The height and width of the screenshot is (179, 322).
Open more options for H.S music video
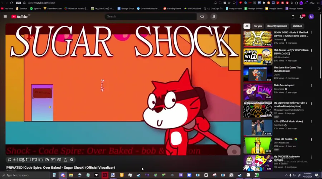pos(311,122)
